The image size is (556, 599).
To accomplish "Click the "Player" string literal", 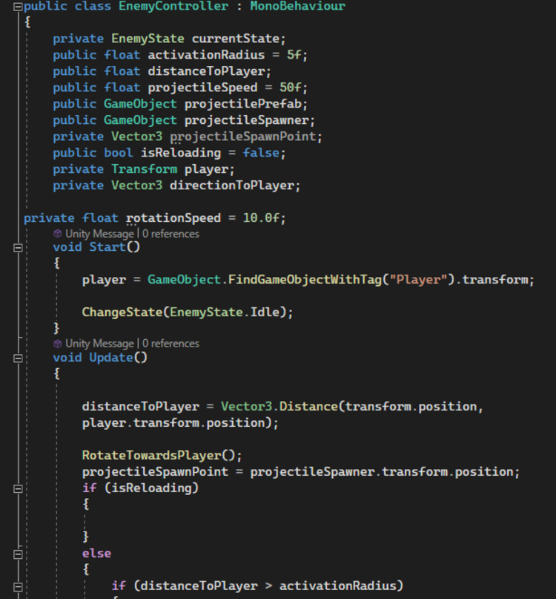I will [x=418, y=280].
